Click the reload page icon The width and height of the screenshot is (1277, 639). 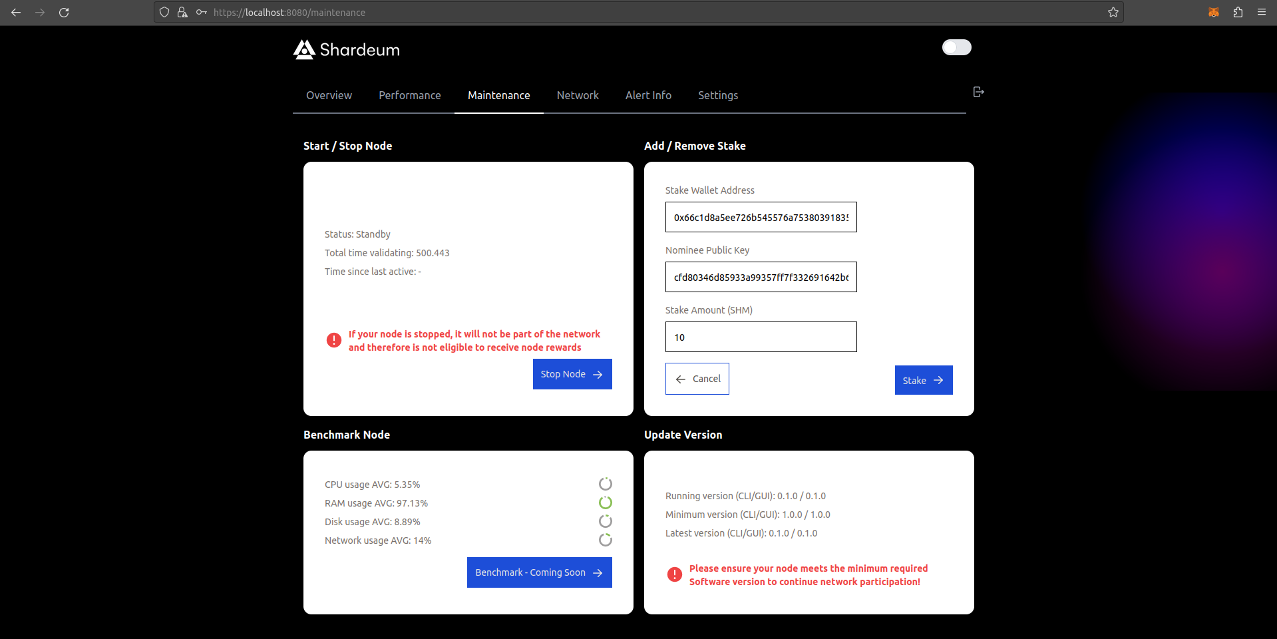64,12
